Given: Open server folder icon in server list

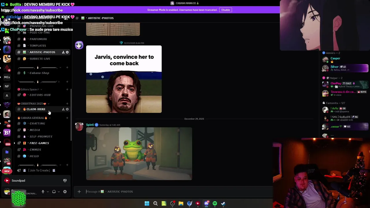Looking at the screenshot, I should (x=7, y=152).
